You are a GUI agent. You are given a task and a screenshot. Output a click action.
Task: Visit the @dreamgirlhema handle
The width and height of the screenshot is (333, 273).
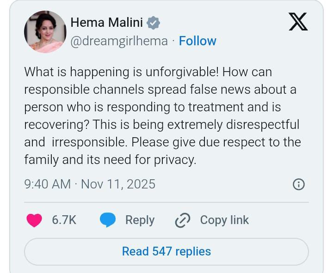[x=119, y=41]
